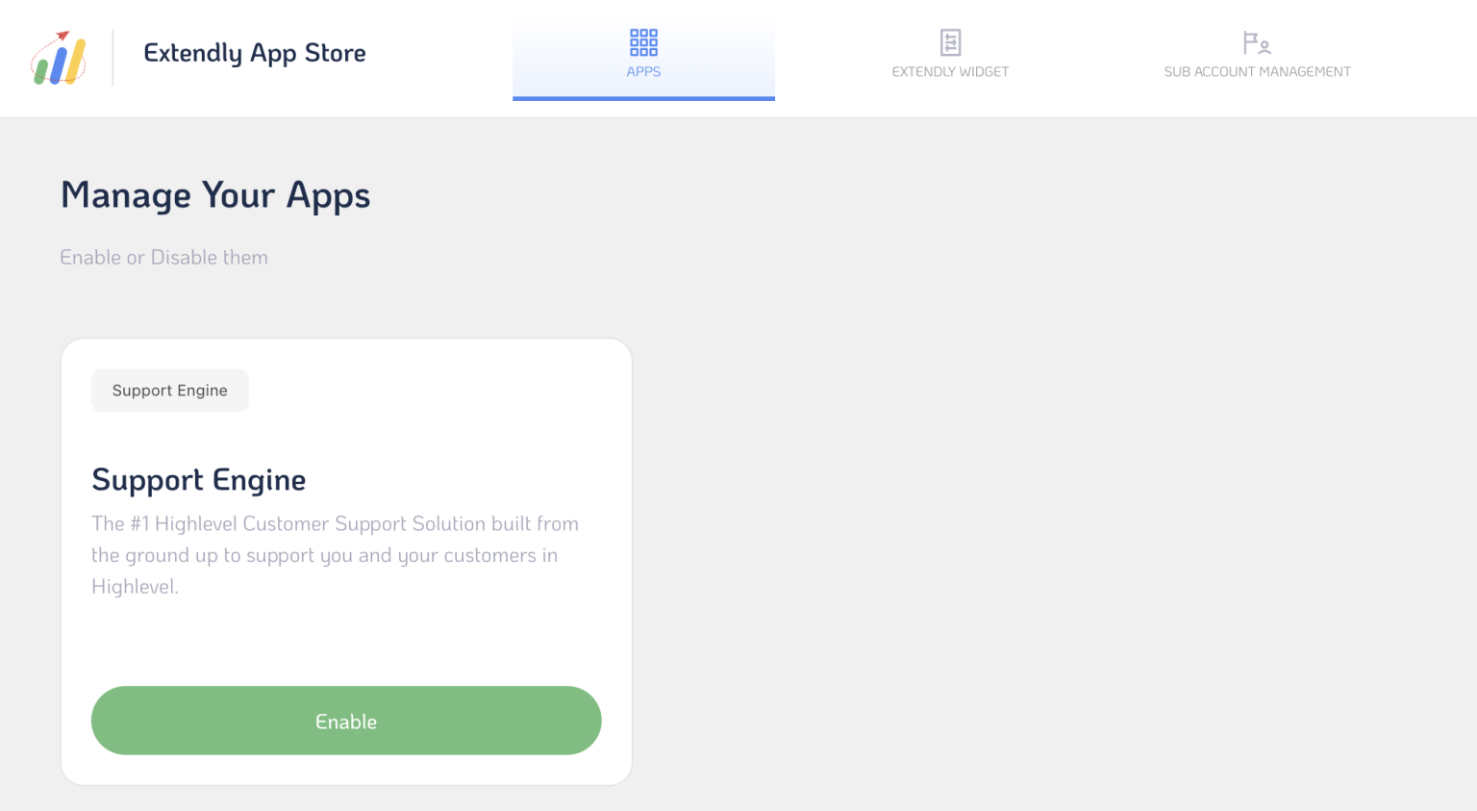
Task: Click the blue underline beneath the APPS tab
Action: click(x=643, y=96)
